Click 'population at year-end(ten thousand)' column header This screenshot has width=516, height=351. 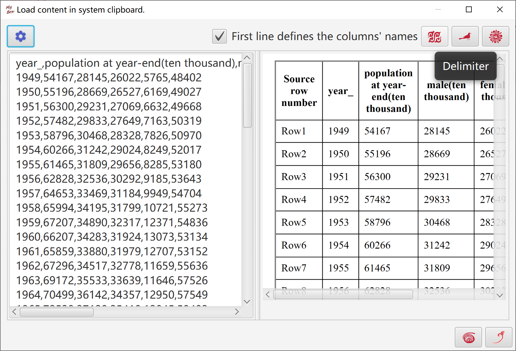pyautogui.click(x=388, y=91)
